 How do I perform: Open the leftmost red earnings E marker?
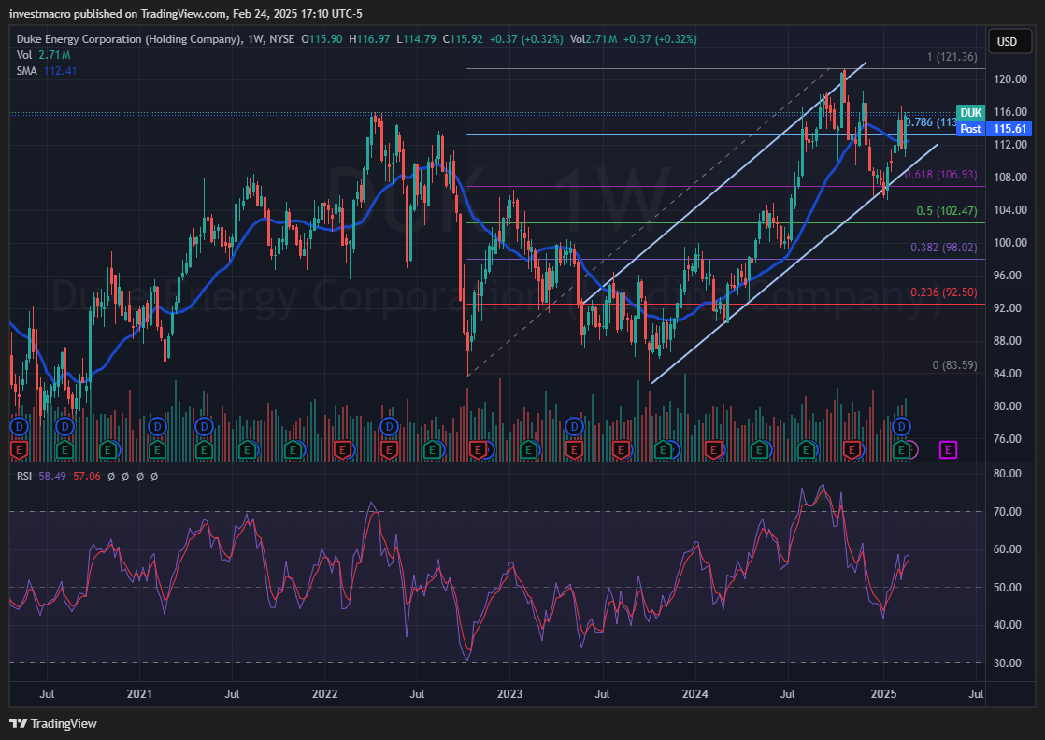click(x=19, y=450)
